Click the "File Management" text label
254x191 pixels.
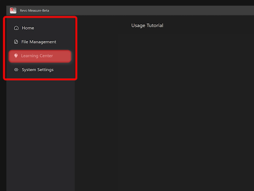click(x=39, y=42)
